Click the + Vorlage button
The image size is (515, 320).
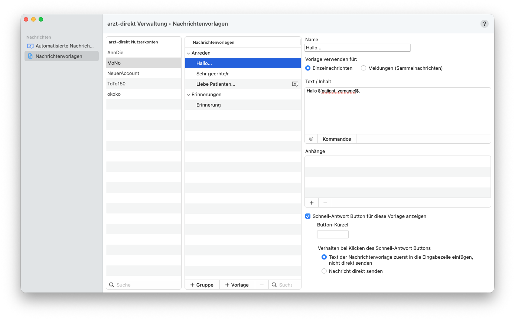tap(237, 285)
